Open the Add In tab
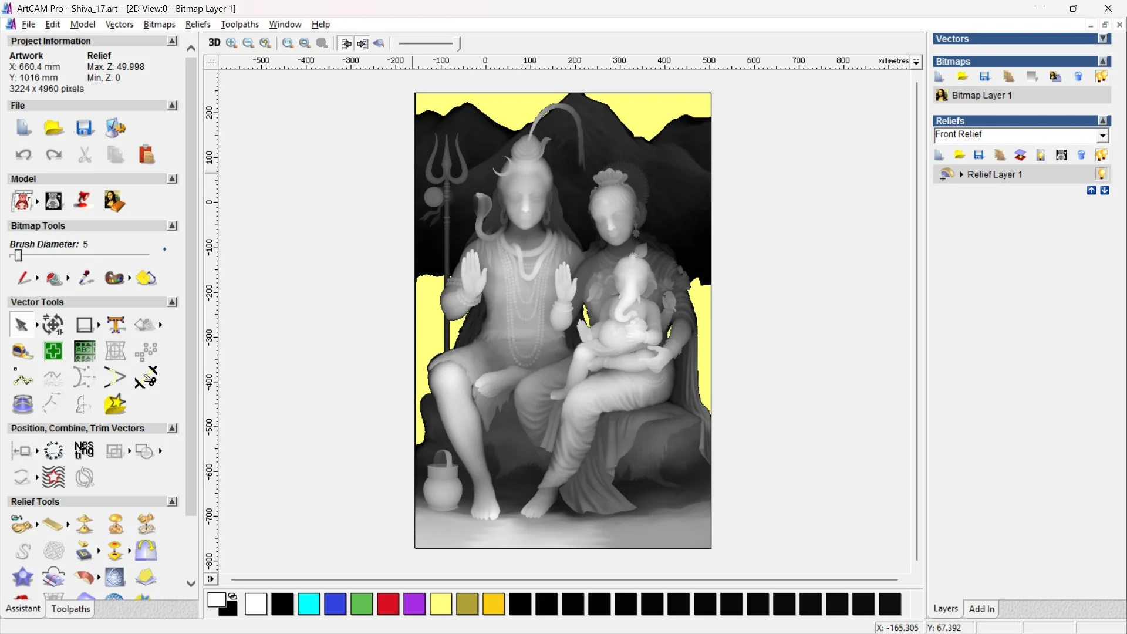This screenshot has width=1127, height=634. click(981, 609)
